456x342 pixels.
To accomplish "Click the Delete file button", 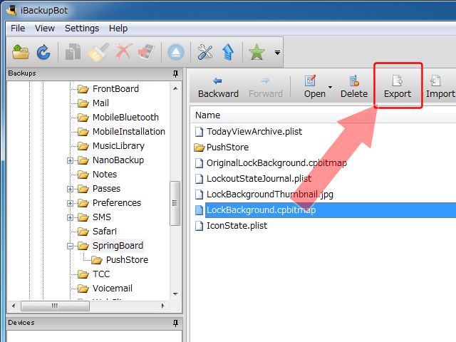I will coord(354,87).
